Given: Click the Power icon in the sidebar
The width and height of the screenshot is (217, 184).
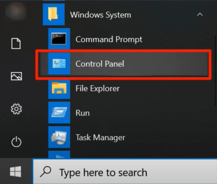Looking at the screenshot, I should click(x=16, y=142).
